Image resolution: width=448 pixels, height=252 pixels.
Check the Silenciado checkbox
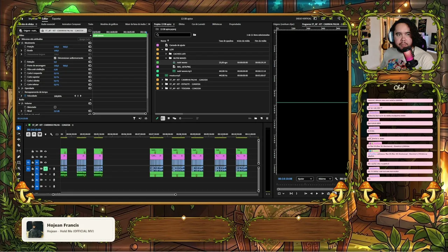pos(55,107)
